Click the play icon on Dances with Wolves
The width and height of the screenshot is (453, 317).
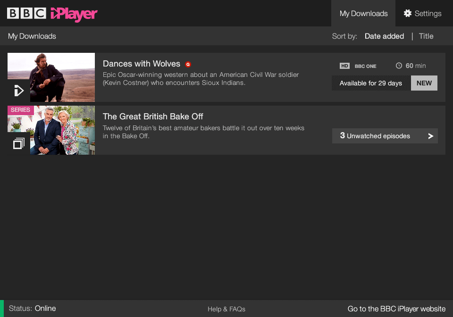click(x=19, y=91)
